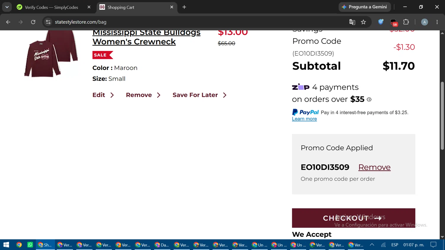The height and width of the screenshot is (250, 445).
Task: Click the We Accept heading
Action: [x=311, y=234]
